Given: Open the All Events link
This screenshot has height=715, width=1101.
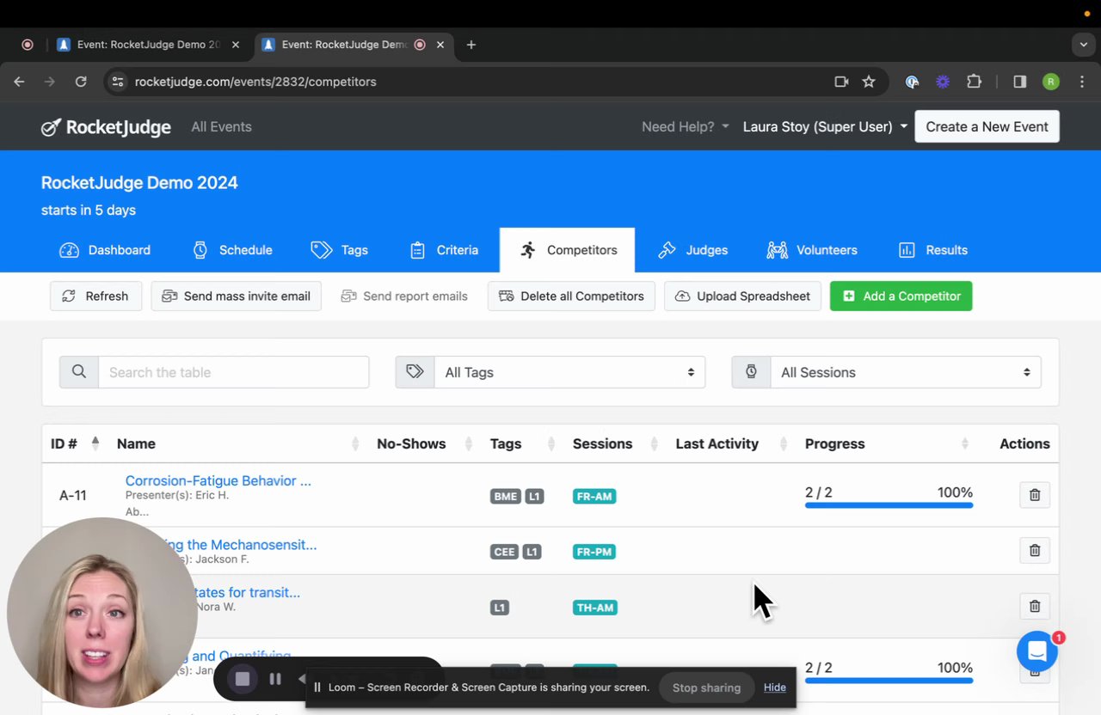Looking at the screenshot, I should coord(221,127).
